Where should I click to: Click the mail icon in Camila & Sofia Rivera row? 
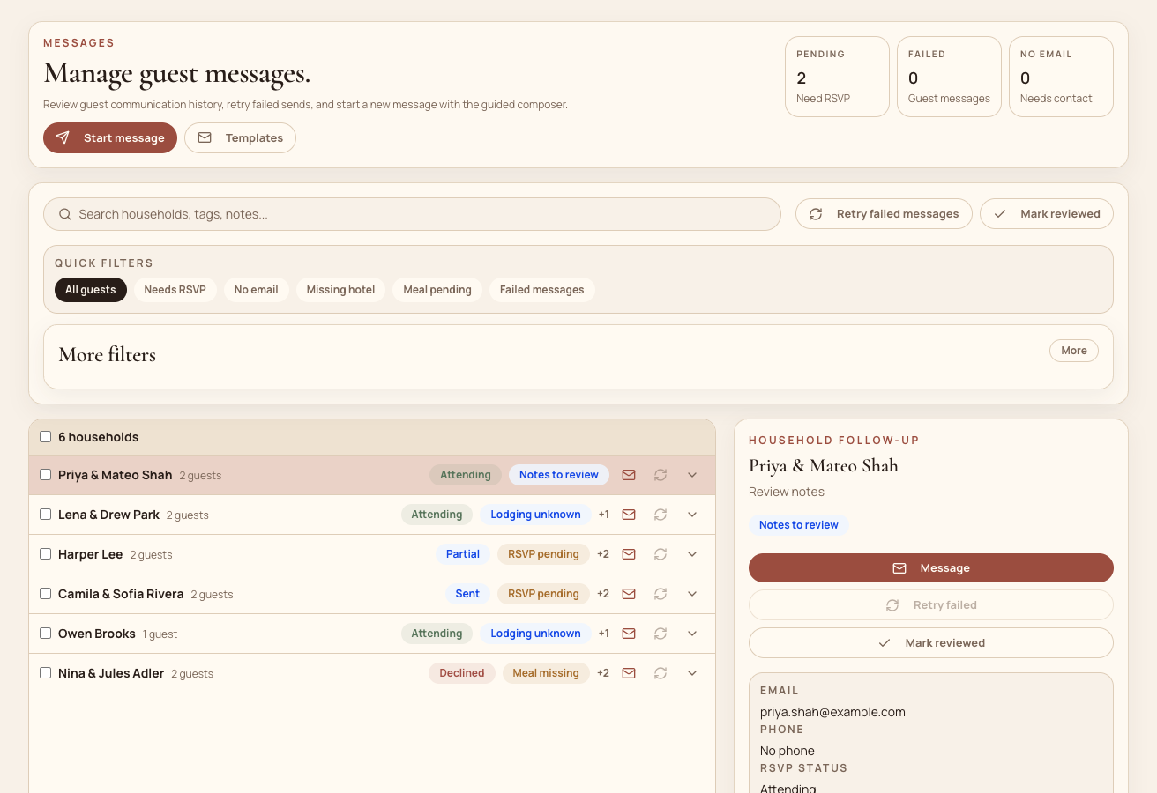(629, 594)
